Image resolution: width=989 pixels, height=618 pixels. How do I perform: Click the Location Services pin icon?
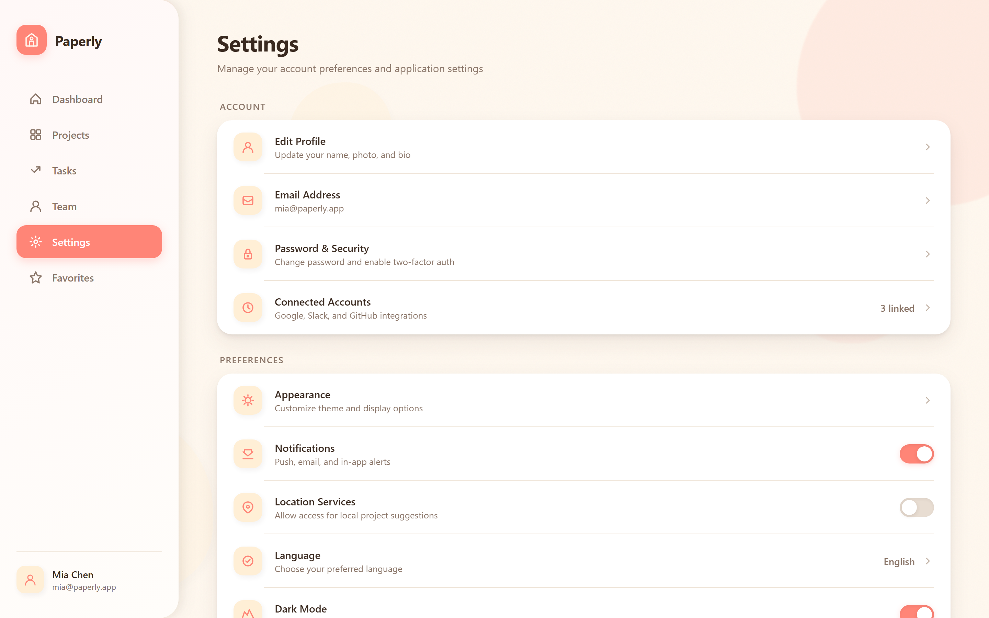coord(248,508)
